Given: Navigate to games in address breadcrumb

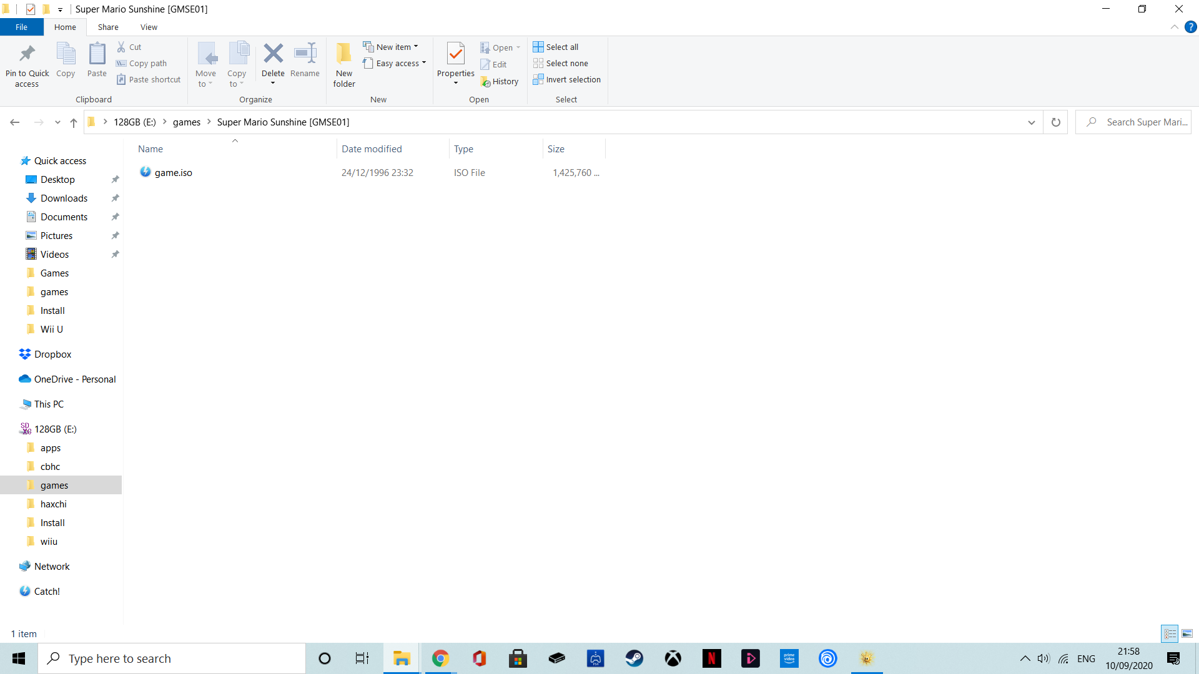Looking at the screenshot, I should [x=187, y=122].
